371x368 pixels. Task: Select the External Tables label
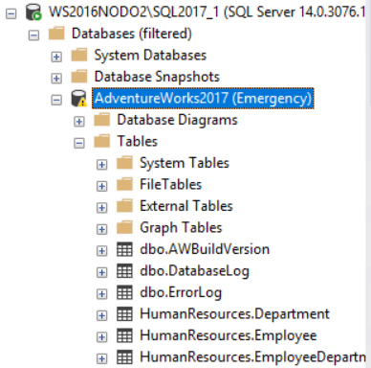tap(186, 206)
